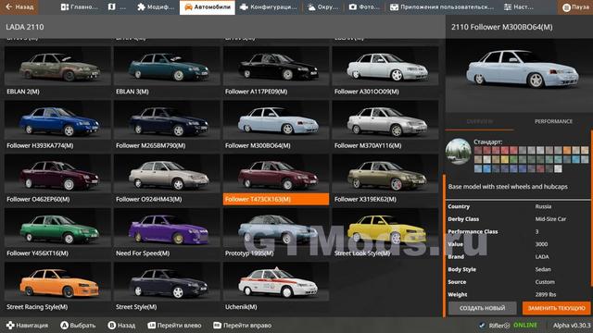
Task: Select the Uchenik(M) car thumbnail
Action: (x=276, y=287)
